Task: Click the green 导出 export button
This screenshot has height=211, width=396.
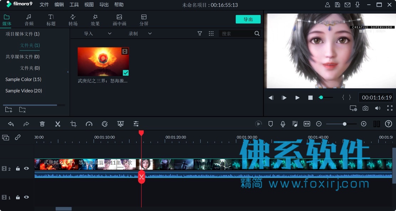Action: pos(248,19)
